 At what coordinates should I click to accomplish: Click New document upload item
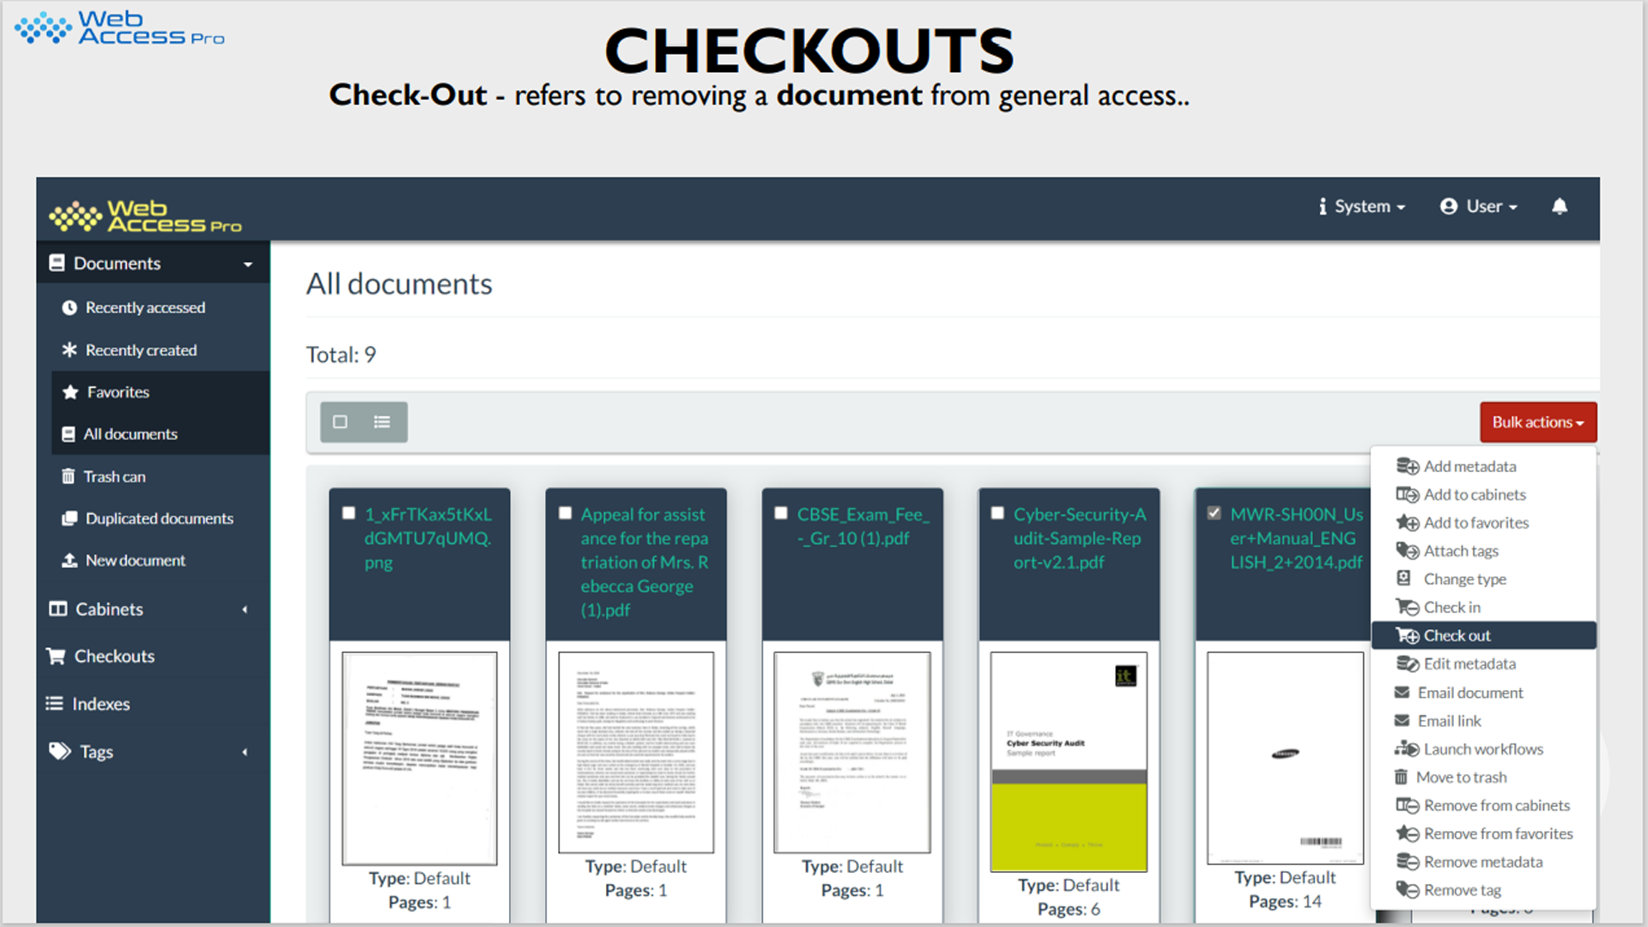135,560
